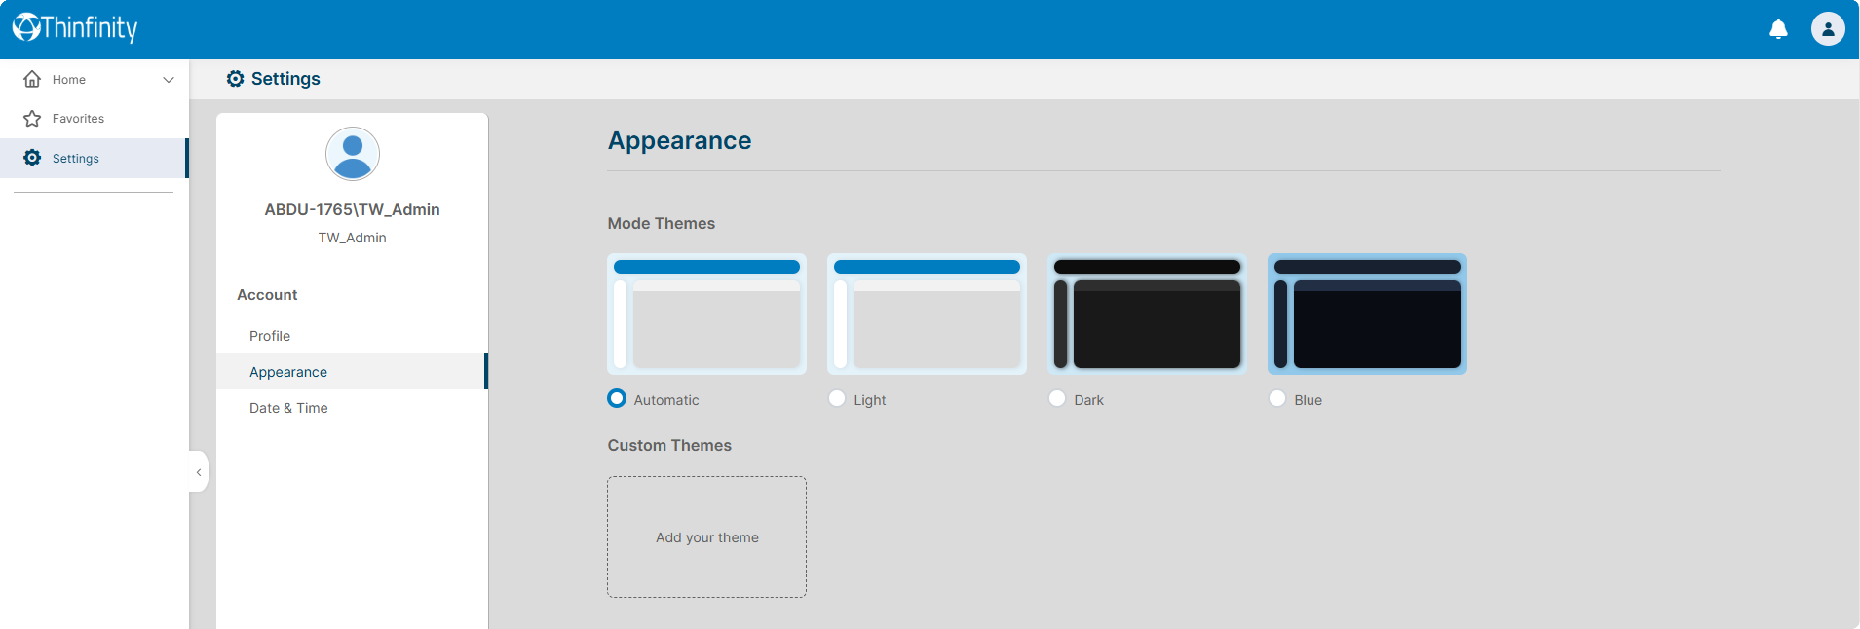
Task: Click the Settings gear icon in sidebar
Action: 32,157
